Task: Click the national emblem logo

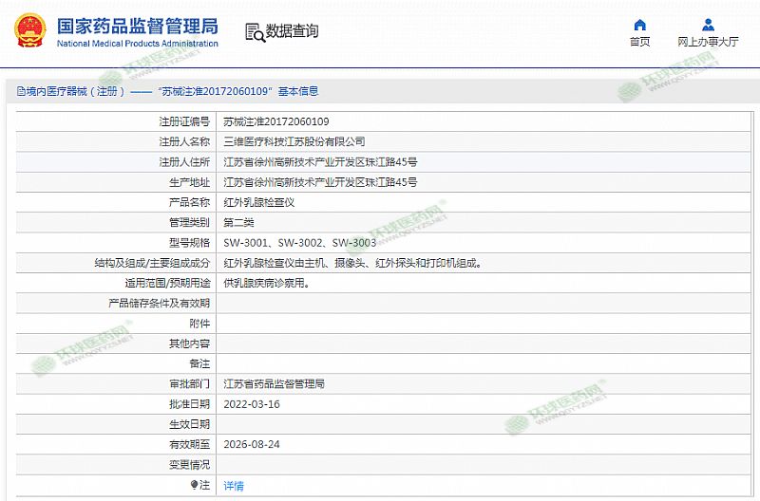Action: [x=29, y=31]
